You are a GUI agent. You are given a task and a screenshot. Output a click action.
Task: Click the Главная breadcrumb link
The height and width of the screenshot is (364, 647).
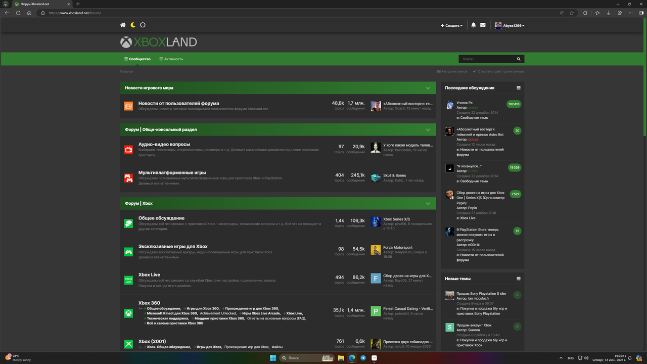pyautogui.click(x=127, y=71)
